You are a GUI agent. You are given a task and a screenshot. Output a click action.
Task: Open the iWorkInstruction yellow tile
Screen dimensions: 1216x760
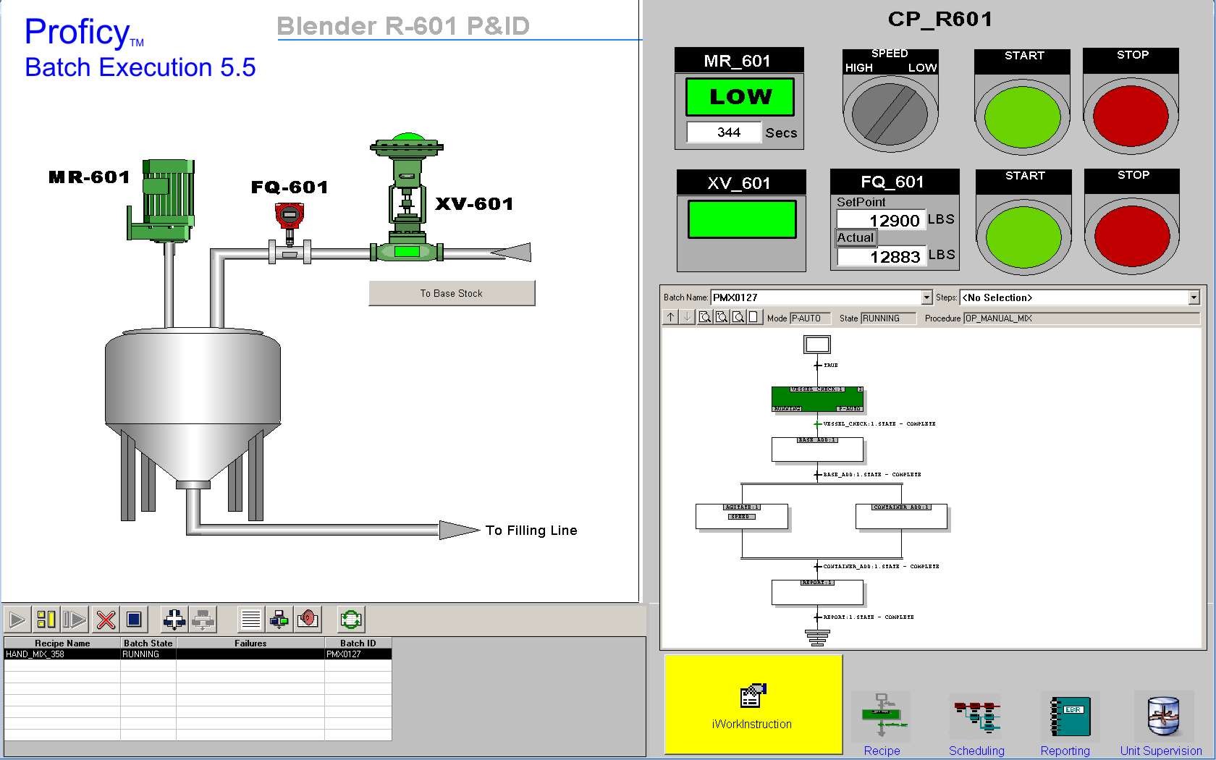click(x=753, y=704)
